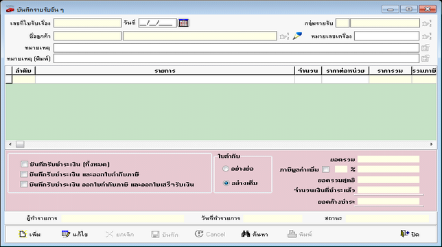Click the first row รายการ cell
The height and width of the screenshot is (247, 442).
[165, 80]
